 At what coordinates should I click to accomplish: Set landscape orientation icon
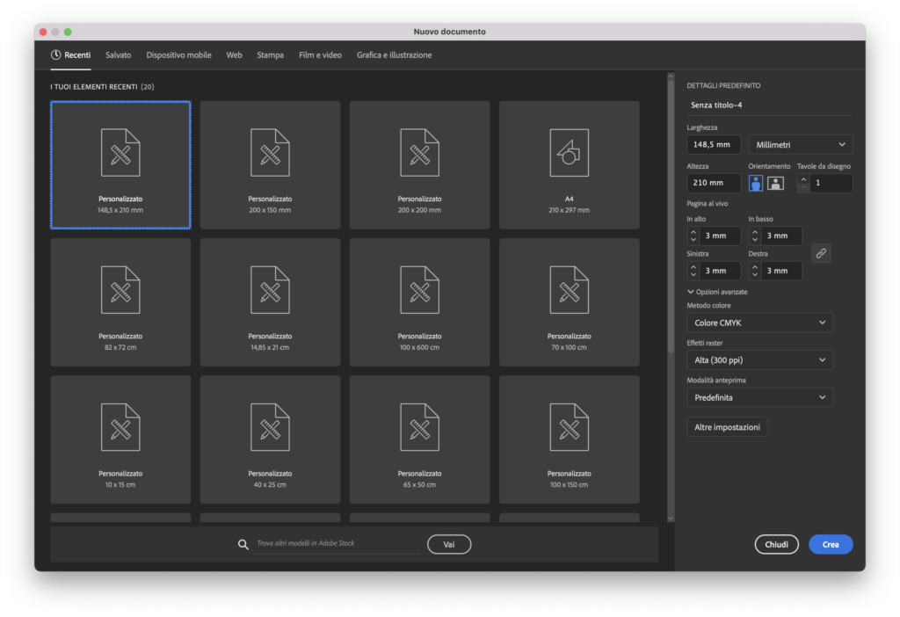pos(775,183)
